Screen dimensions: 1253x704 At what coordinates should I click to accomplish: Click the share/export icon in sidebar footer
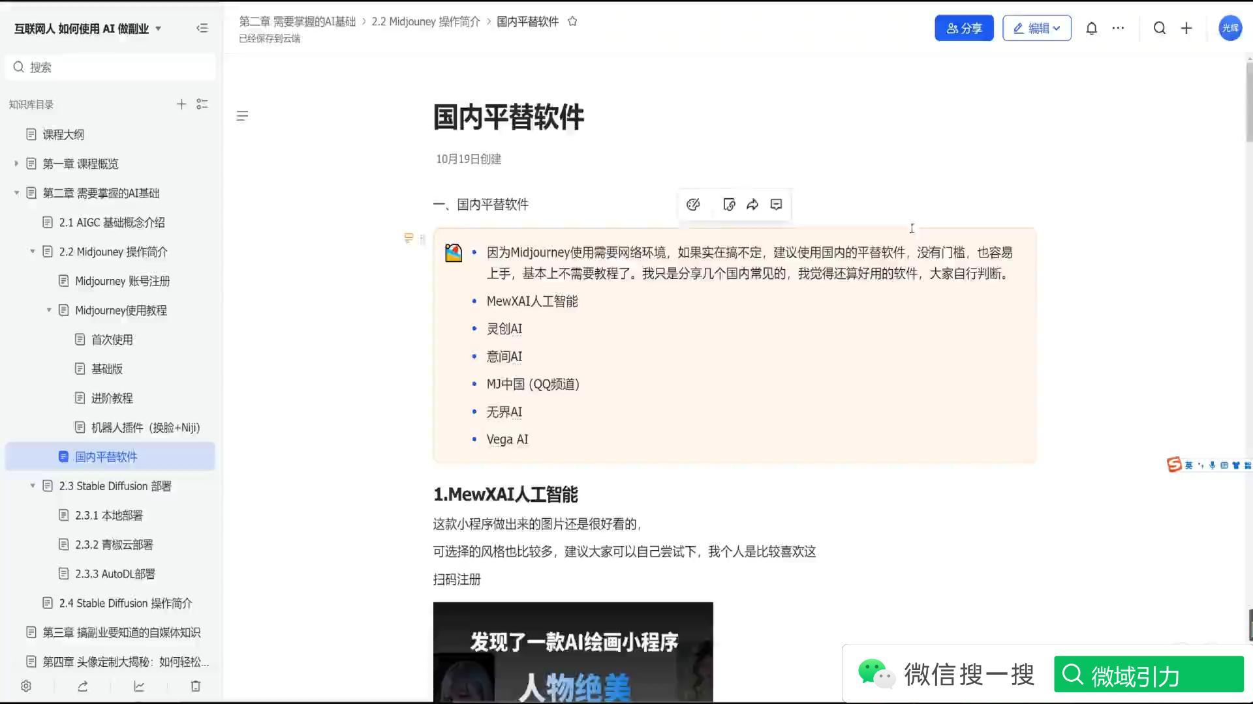tap(83, 686)
